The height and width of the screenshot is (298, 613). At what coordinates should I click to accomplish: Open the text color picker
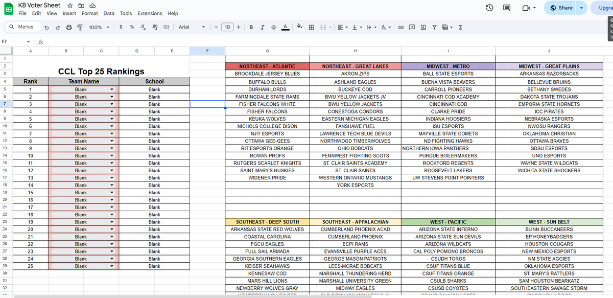click(285, 27)
